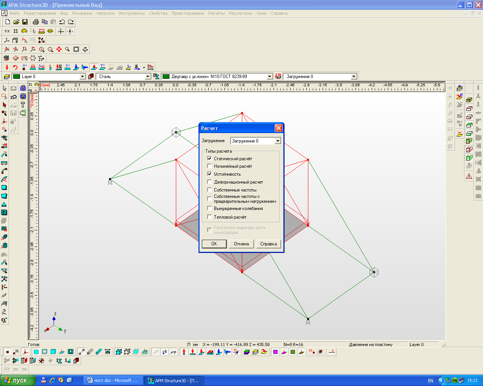This screenshot has height=386, width=483.
Task: Select the ruler measure tool icon
Action: [x=42, y=31]
